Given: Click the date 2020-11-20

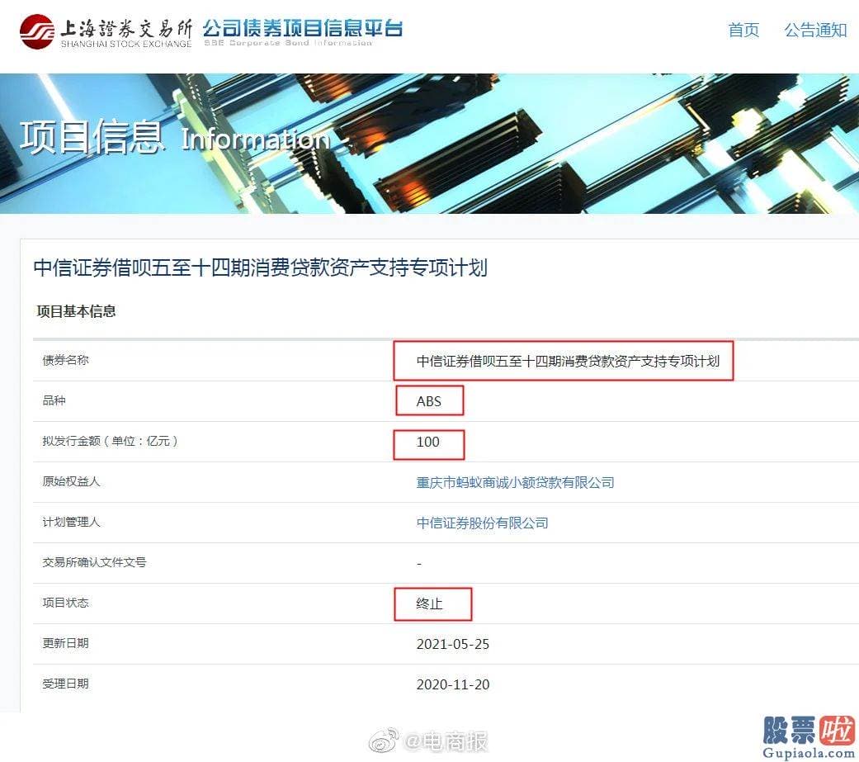Looking at the screenshot, I should (452, 684).
